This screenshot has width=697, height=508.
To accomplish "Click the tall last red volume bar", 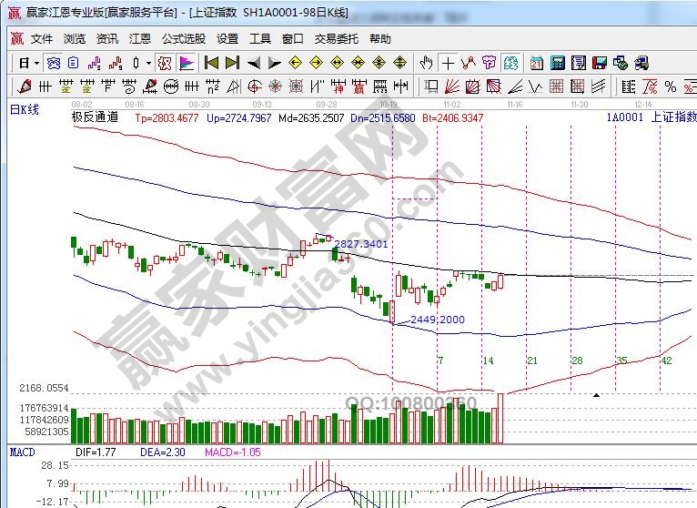I will click(499, 418).
